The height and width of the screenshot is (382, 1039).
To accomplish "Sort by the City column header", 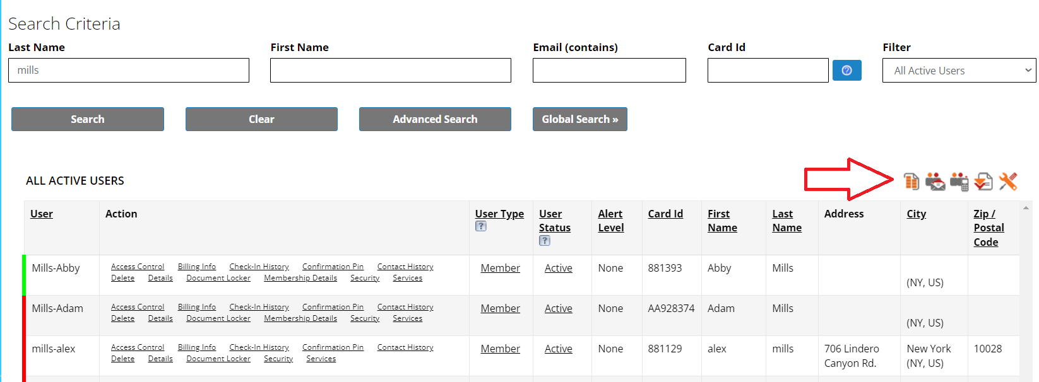I will click(917, 214).
